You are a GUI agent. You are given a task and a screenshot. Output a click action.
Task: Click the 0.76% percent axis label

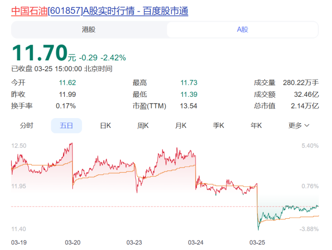click(310, 186)
